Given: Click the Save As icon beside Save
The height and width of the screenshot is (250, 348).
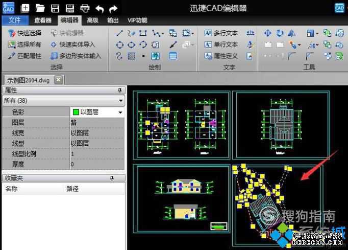Looking at the screenshot, I should click(70, 9).
